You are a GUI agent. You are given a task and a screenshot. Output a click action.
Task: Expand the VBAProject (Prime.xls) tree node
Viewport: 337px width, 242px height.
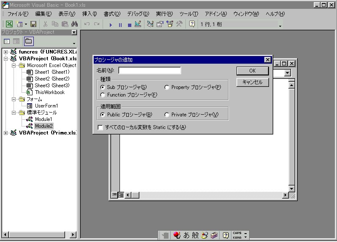pyautogui.click(x=6, y=133)
